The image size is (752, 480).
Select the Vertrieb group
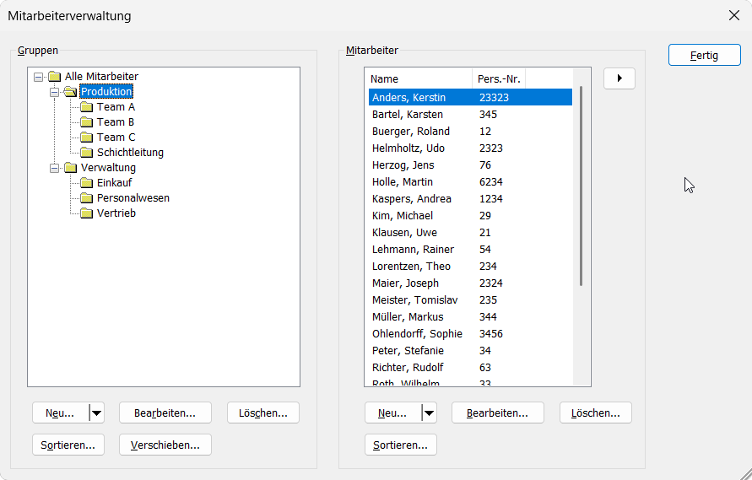pyautogui.click(x=116, y=213)
